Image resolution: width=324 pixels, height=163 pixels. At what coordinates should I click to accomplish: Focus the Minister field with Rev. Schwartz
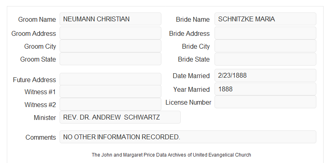120,117
